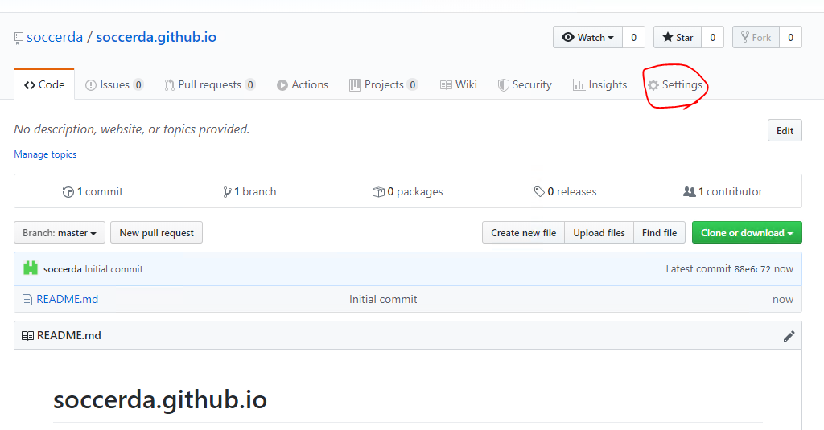The height and width of the screenshot is (430, 824).
Task: Open the Pull requests tab
Action: (210, 84)
